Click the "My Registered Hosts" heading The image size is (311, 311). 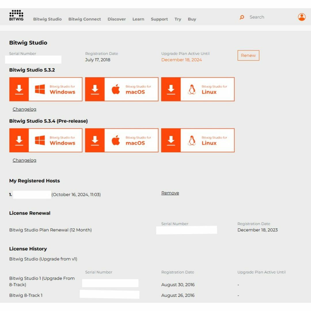tap(35, 181)
